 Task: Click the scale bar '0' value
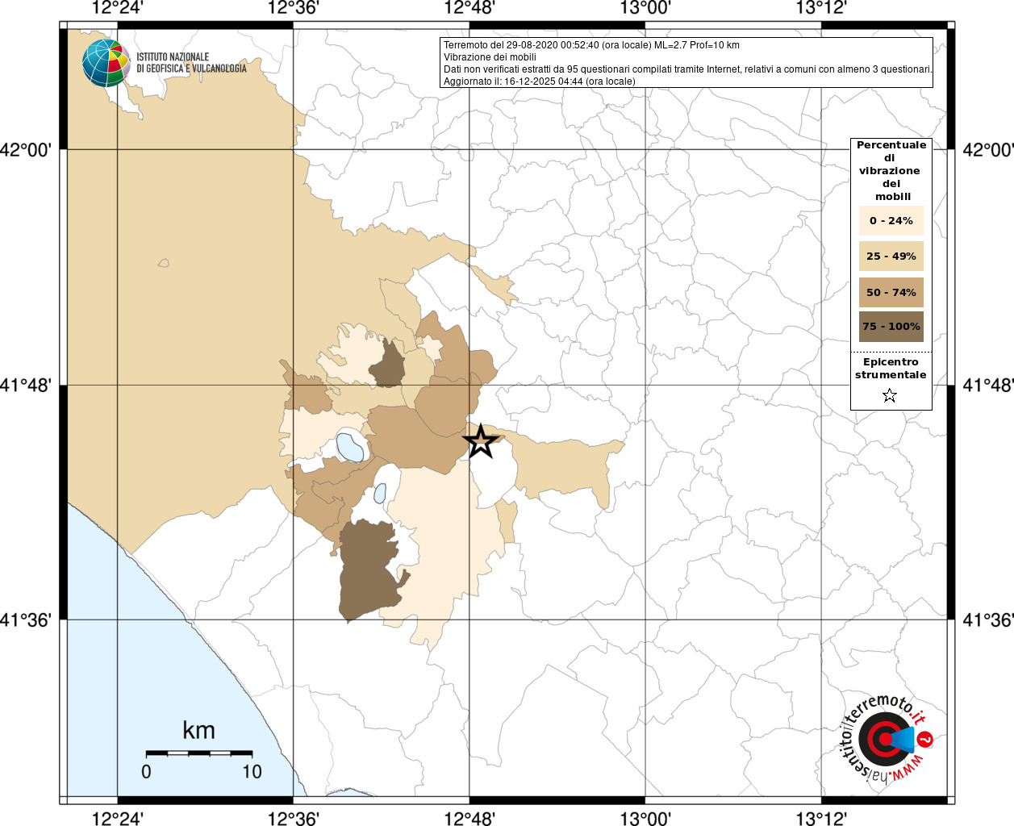[x=146, y=771]
